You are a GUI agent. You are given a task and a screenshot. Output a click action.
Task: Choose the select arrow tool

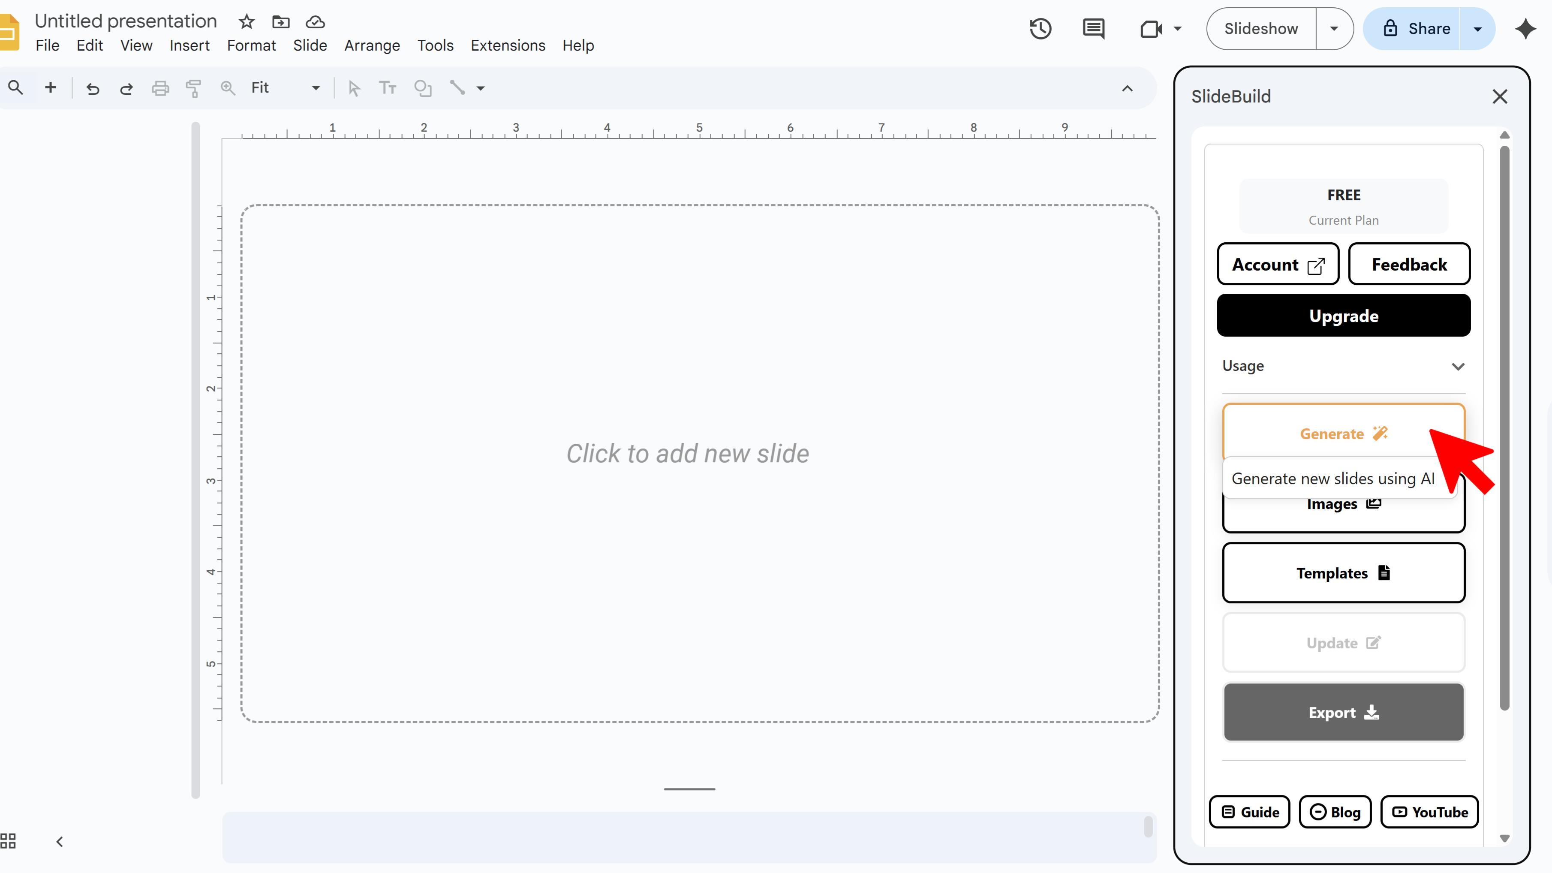pyautogui.click(x=354, y=89)
